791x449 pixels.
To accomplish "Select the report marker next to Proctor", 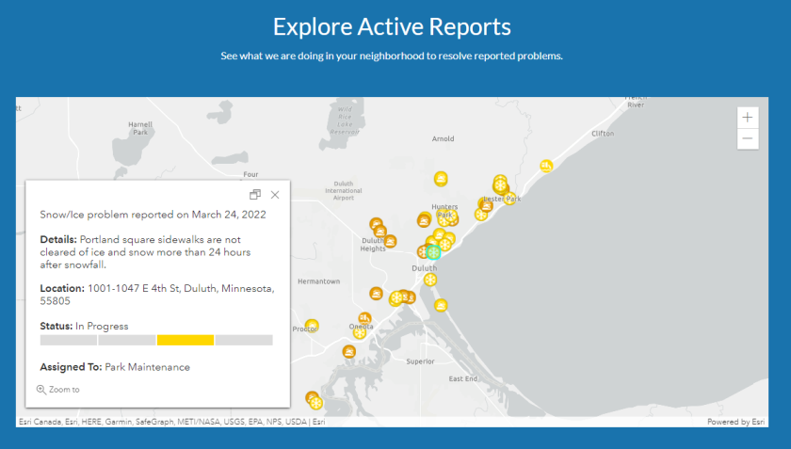I will click(312, 326).
